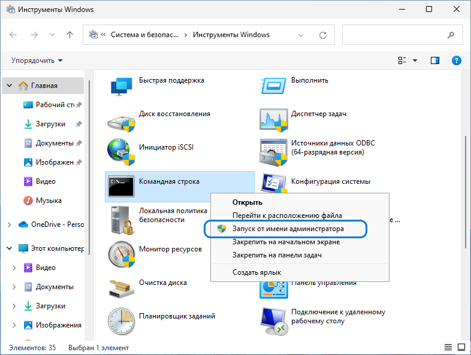
Task: Open pinned Изображения in quick access
Action: tap(53, 162)
